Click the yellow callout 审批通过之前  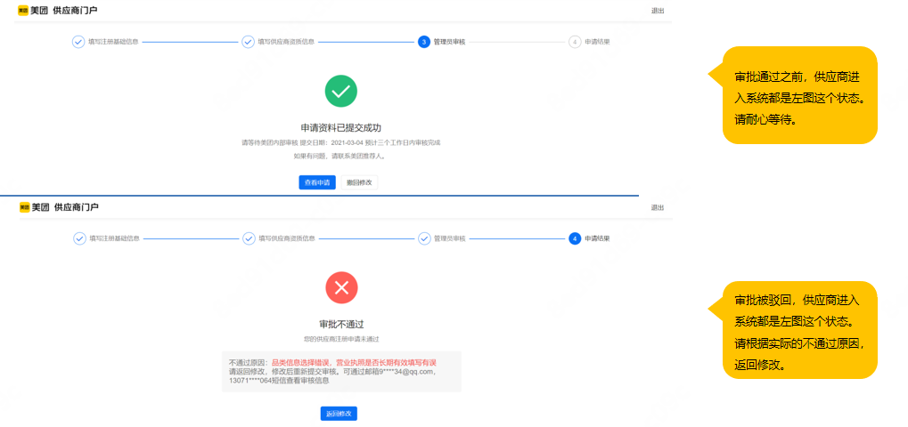(x=799, y=95)
